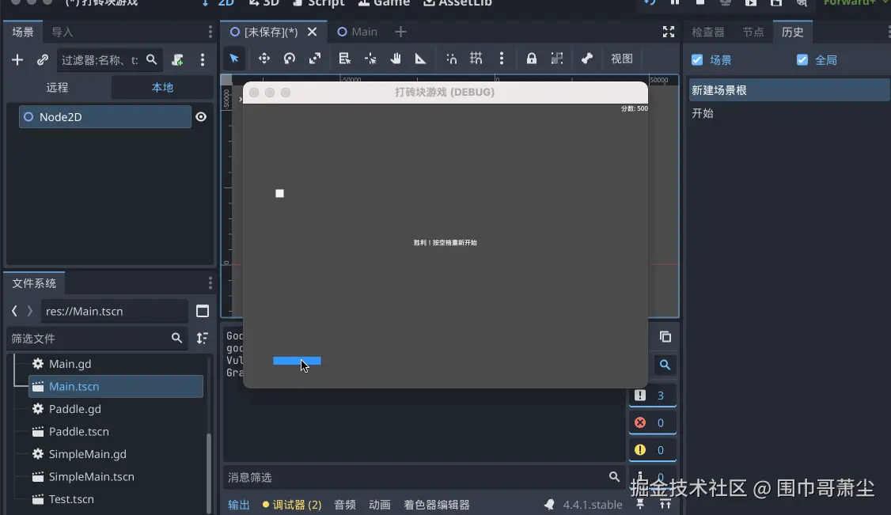Open the 场景 dock tab

23,32
